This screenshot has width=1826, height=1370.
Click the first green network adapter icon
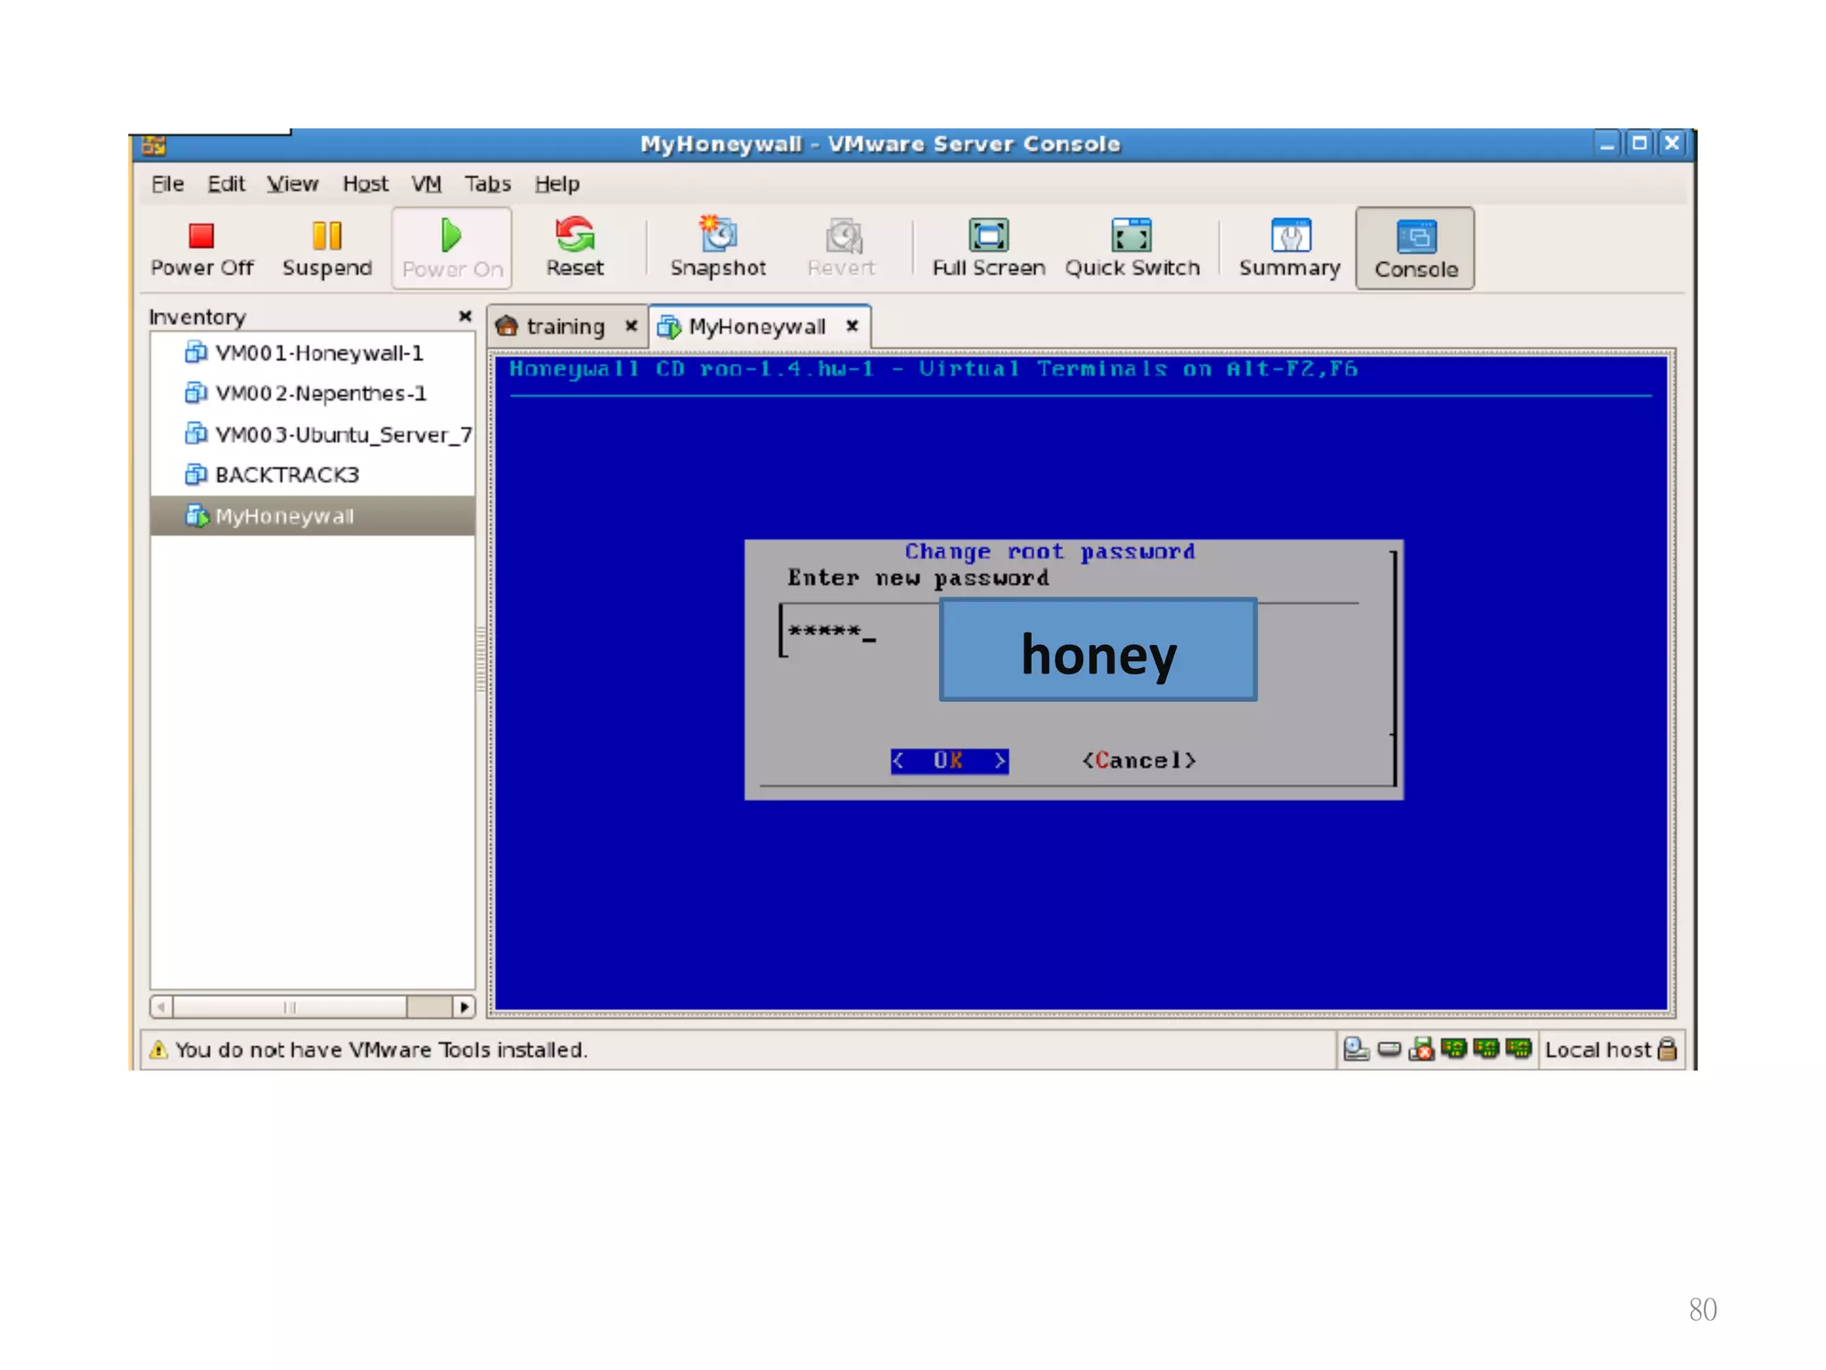pyautogui.click(x=1453, y=1049)
